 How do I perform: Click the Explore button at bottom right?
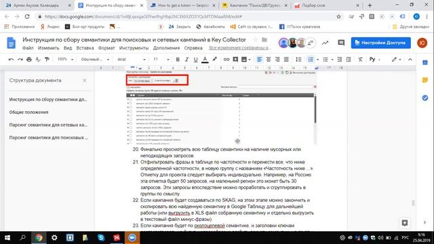405,223
